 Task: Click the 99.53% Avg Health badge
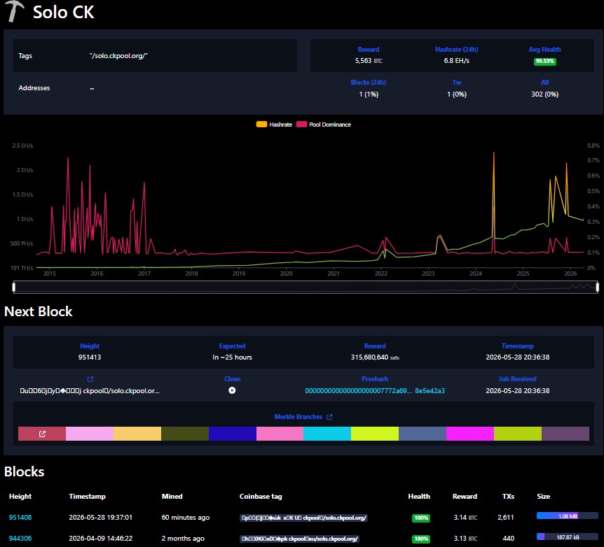[x=544, y=61]
